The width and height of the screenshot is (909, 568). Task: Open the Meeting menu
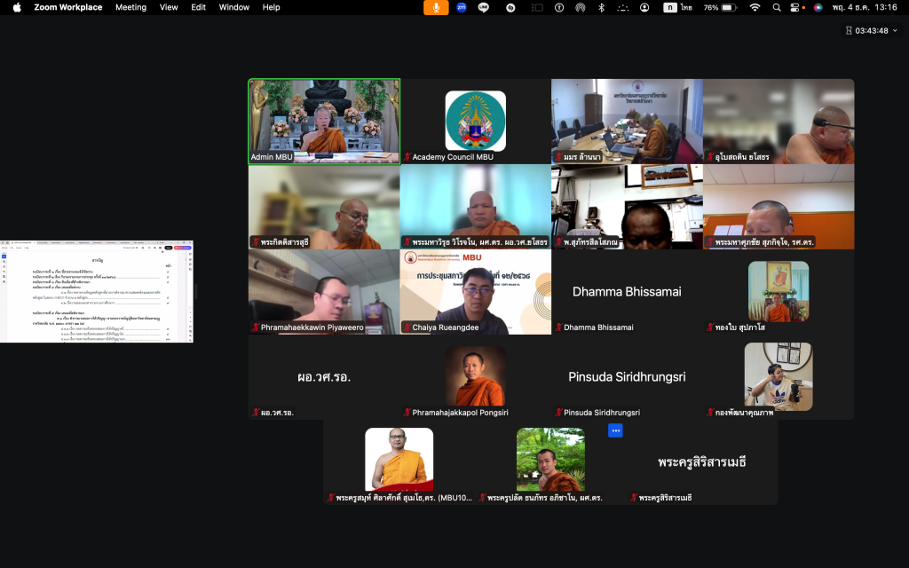point(130,7)
